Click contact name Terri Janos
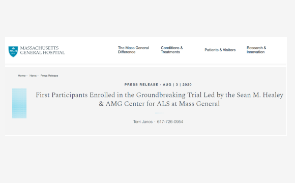The height and width of the screenshot is (183, 295). [x=143, y=121]
